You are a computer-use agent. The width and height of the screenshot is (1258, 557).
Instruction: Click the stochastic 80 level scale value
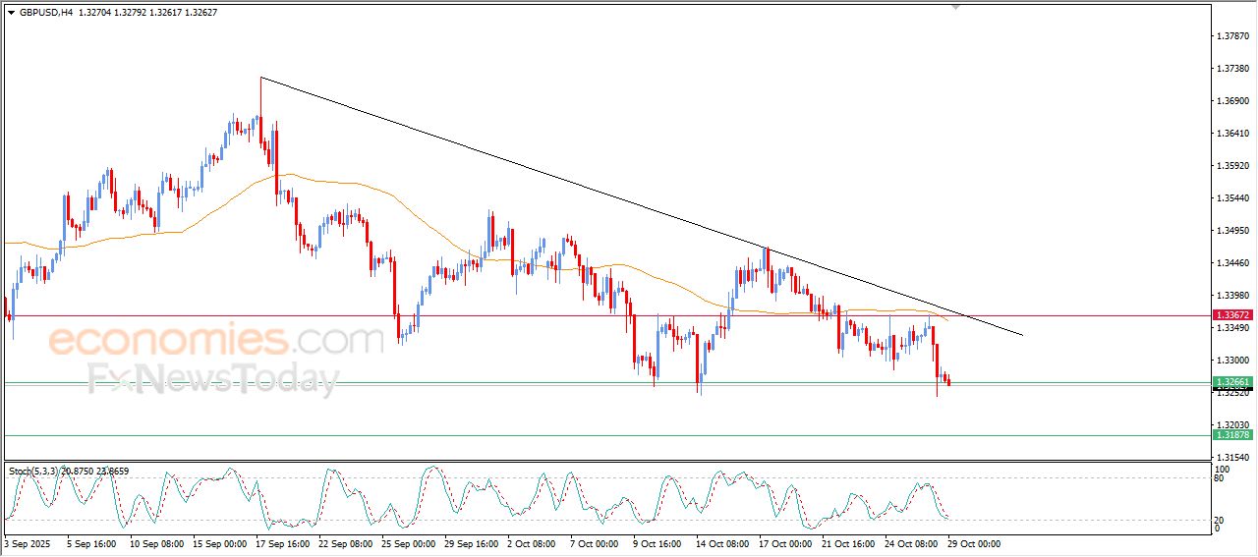pyautogui.click(x=1221, y=478)
